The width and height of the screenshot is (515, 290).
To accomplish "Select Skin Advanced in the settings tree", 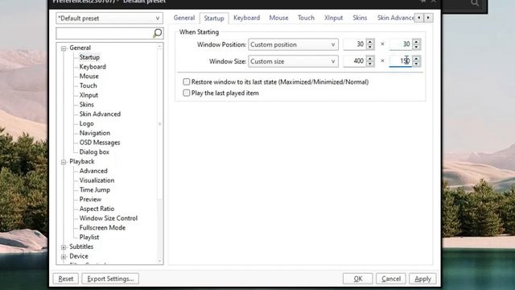I will click(x=100, y=114).
